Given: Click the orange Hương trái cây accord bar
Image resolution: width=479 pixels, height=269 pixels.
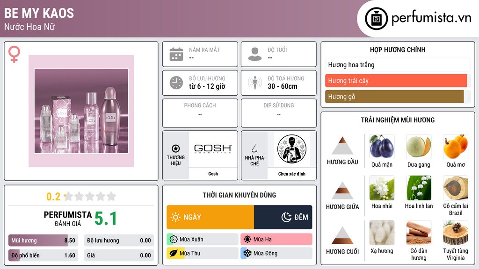Looking at the screenshot, I should pyautogui.click(x=396, y=81).
